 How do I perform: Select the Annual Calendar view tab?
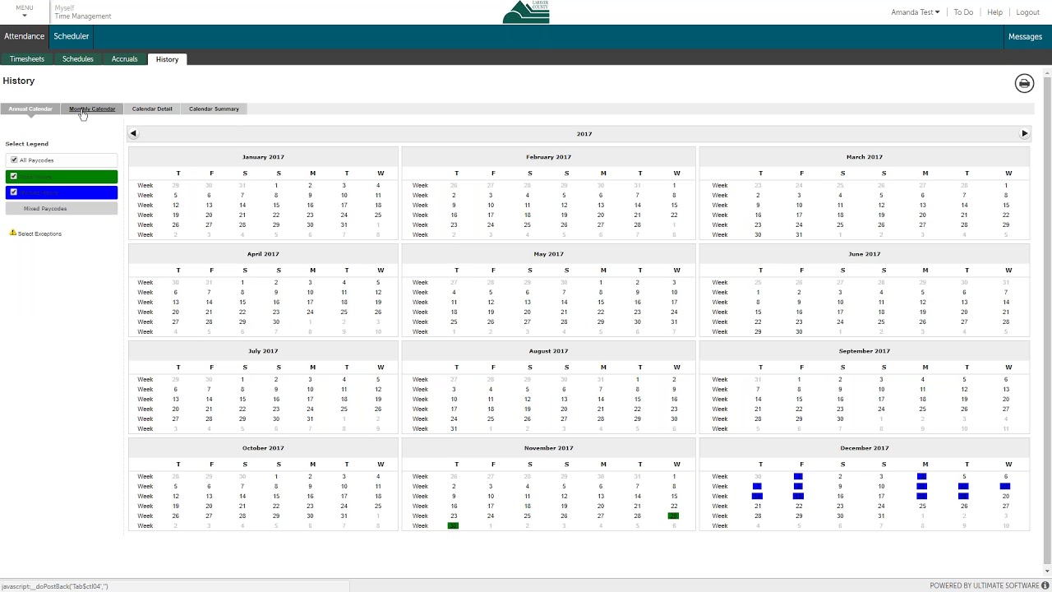pyautogui.click(x=30, y=109)
